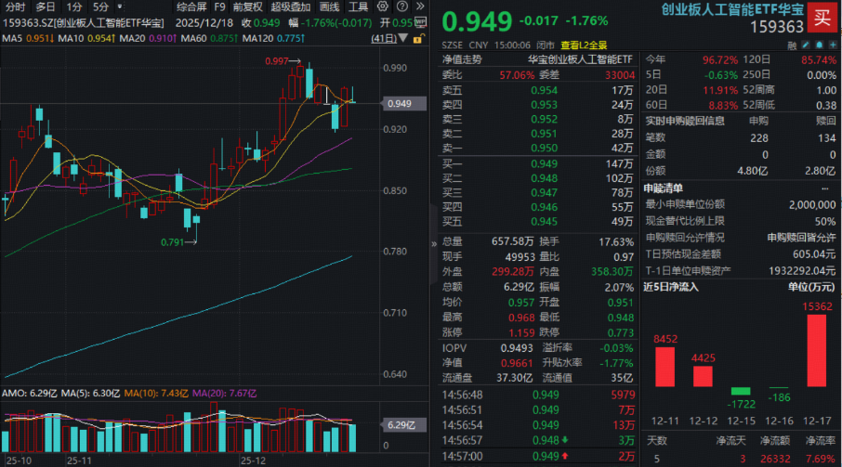Click the 14:57:00 trade tick row
This screenshot has height=467, width=842.
pos(538,456)
